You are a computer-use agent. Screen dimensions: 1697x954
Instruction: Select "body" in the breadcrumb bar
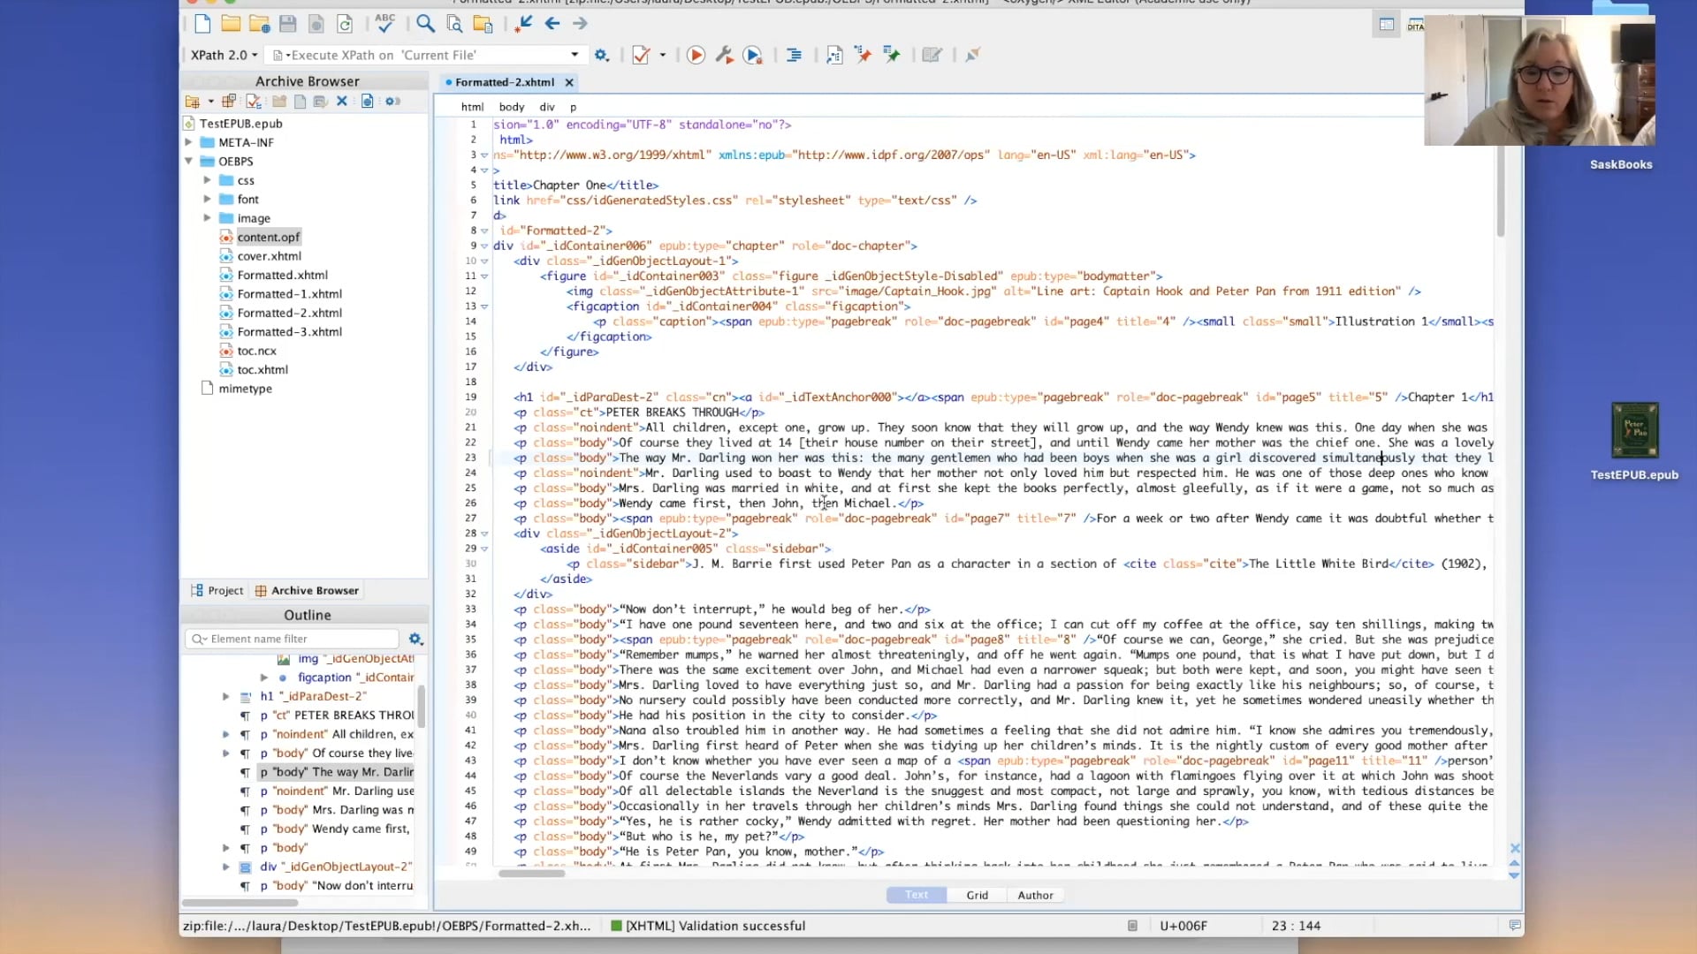511,106
